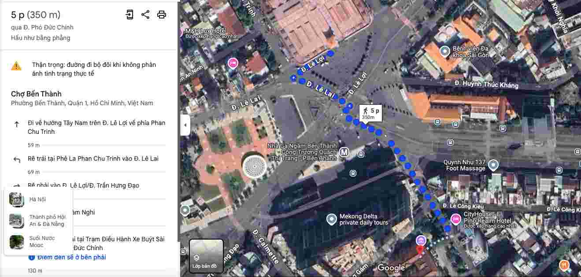Viewport: 581px width, 277px height.
Task: Click the send directions to phone icon
Action: click(x=129, y=15)
